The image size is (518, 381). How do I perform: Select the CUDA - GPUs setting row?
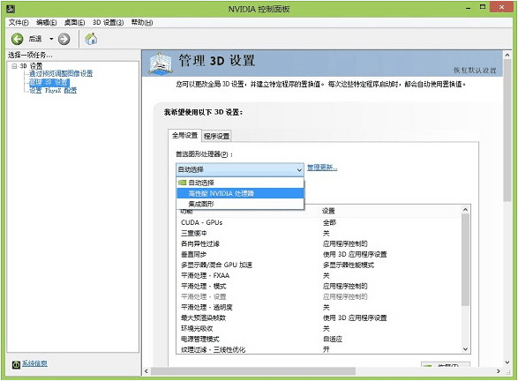(x=319, y=222)
